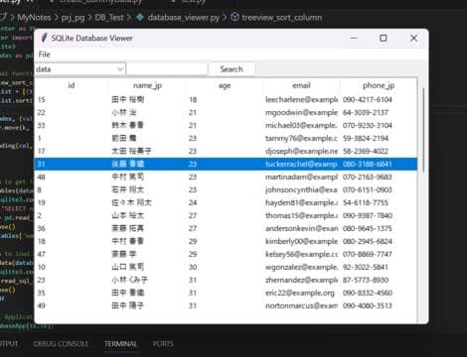This screenshot has width=467, height=357.
Task: Select row with email martinadam@exampl
Action: coord(226,177)
